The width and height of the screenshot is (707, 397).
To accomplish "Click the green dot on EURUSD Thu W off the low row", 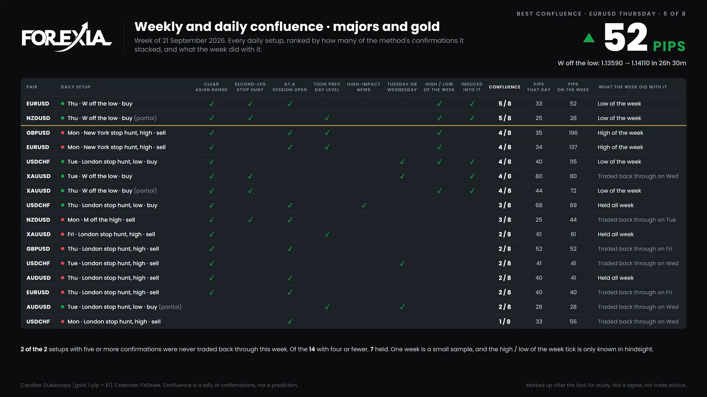I will pos(63,104).
